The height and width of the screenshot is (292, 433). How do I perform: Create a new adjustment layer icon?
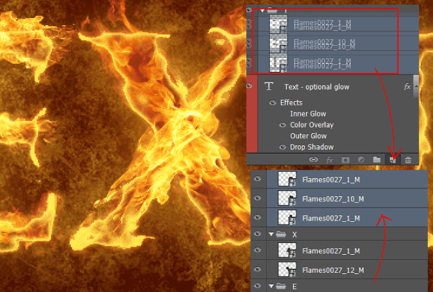pos(361,159)
